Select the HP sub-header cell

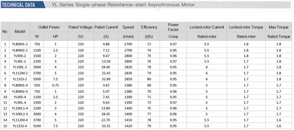click(55, 36)
